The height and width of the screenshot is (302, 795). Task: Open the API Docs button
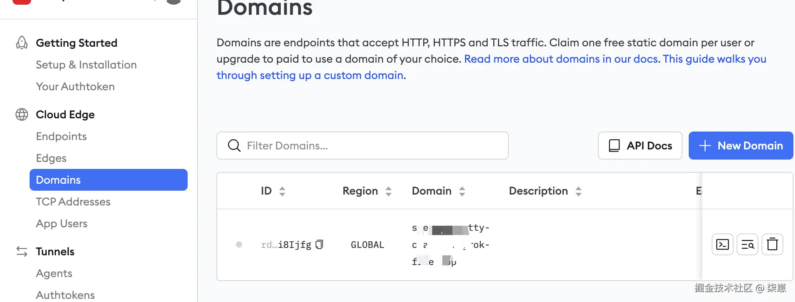[640, 146]
